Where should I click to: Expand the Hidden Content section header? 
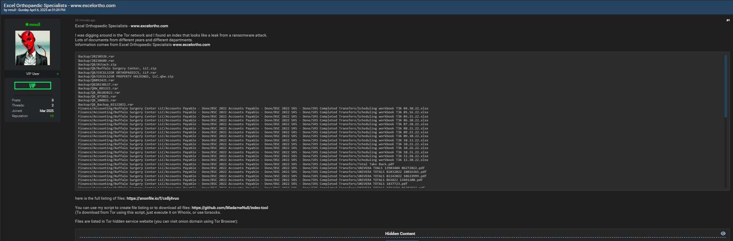tap(400, 233)
